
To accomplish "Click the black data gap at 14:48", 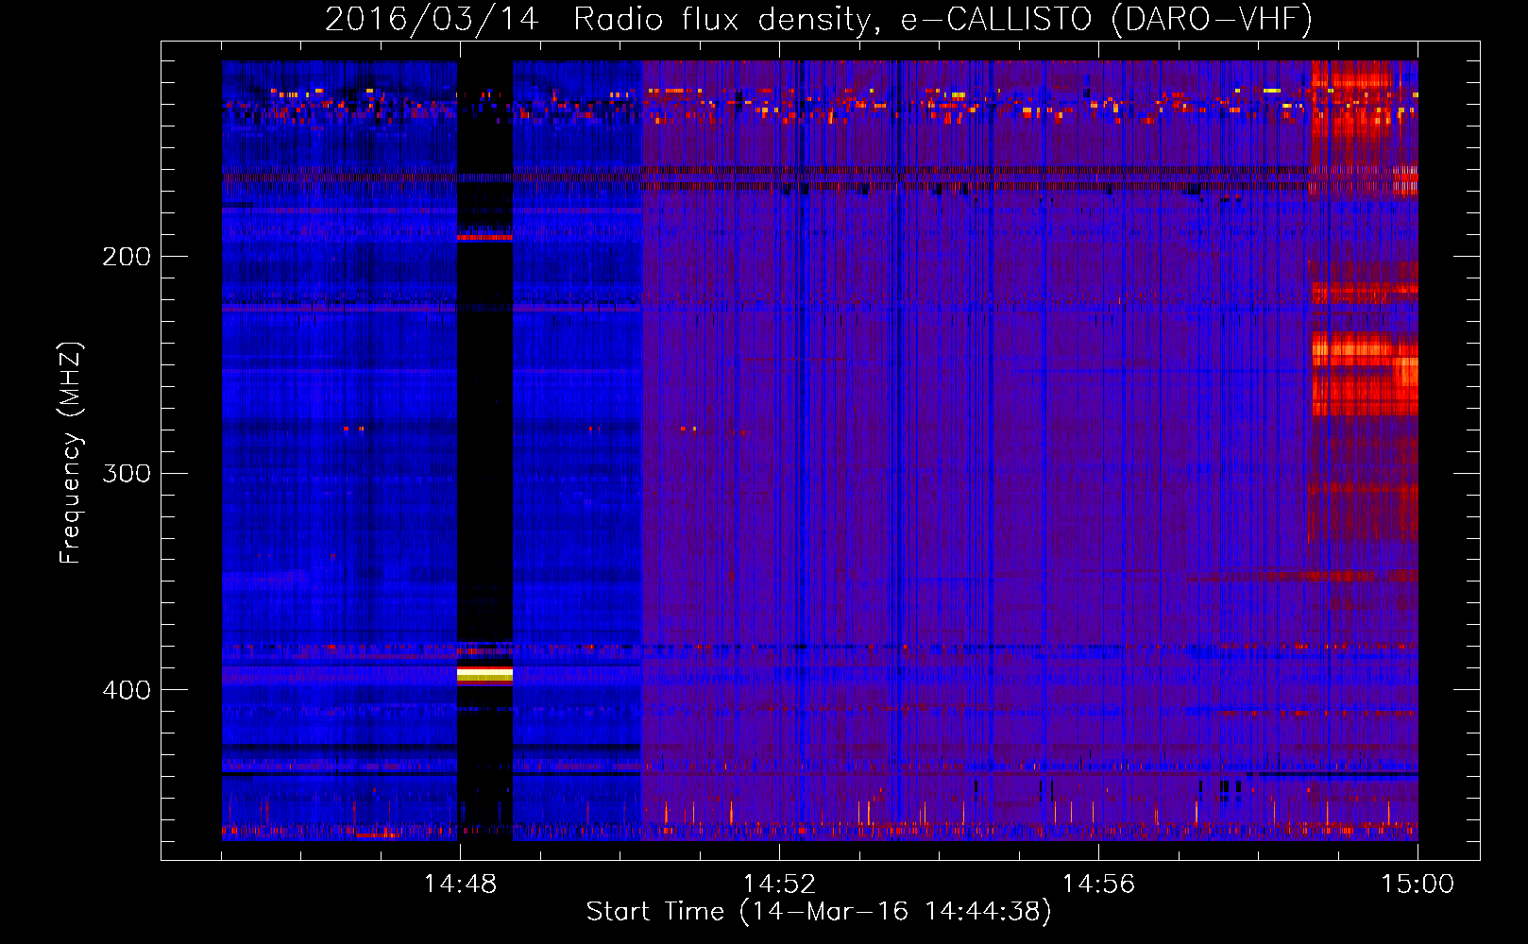I will pyautogui.click(x=484, y=450).
